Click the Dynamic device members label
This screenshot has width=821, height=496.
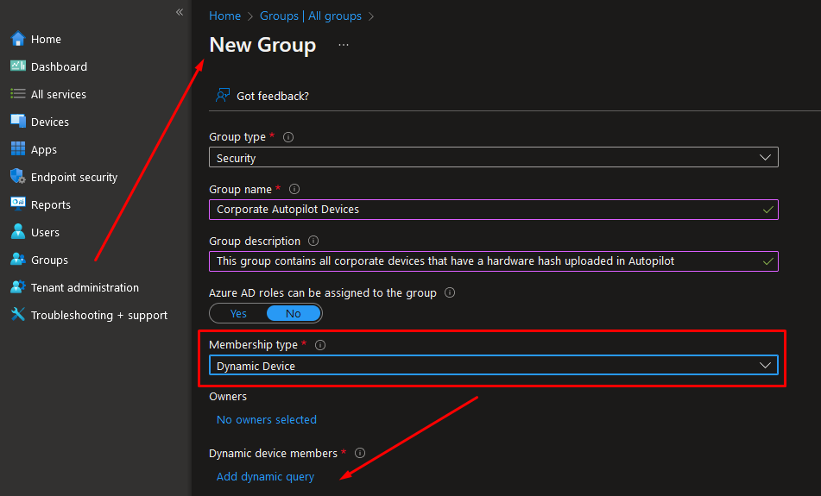(274, 454)
